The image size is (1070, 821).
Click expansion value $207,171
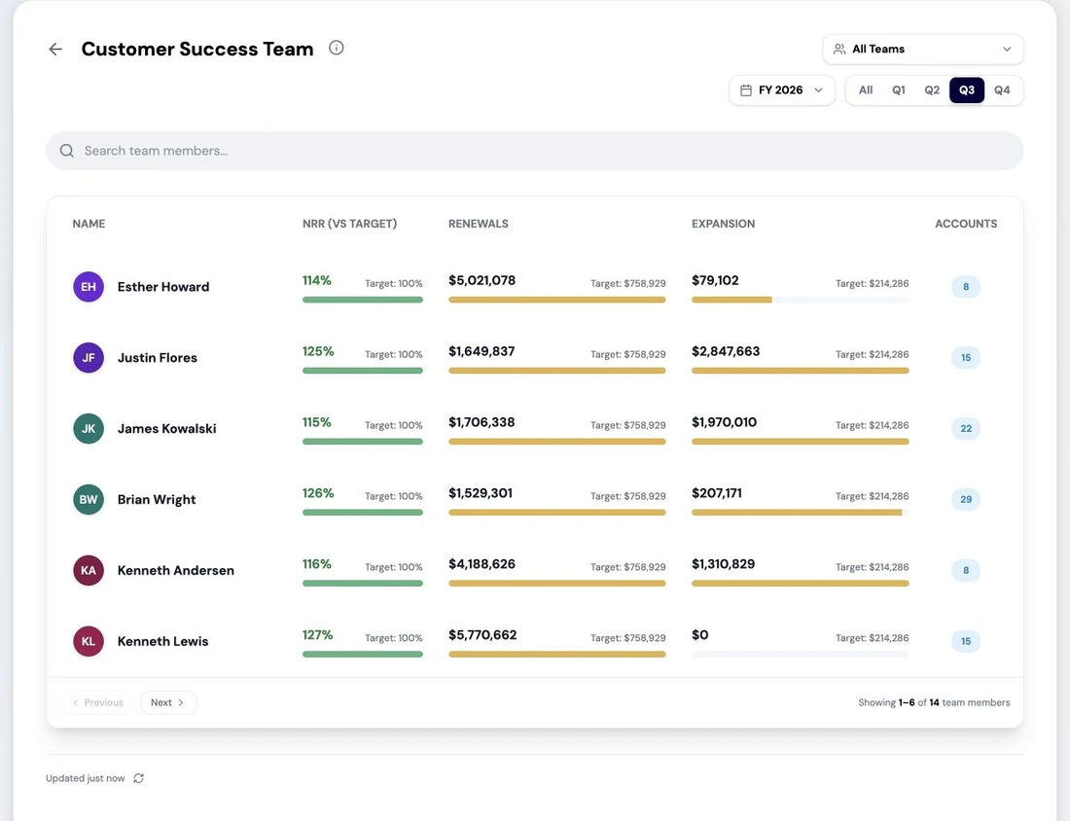click(717, 493)
